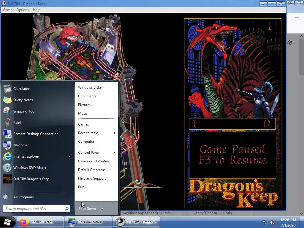Image resolution: width=304 pixels, height=228 pixels.
Task: Switch to Personalization taskbar button
Action: click(88, 222)
